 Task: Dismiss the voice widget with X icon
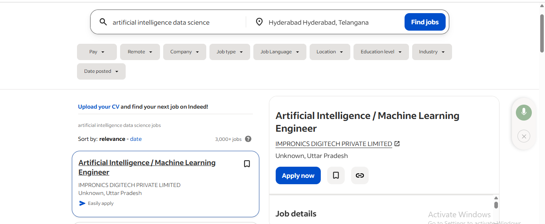pyautogui.click(x=524, y=136)
